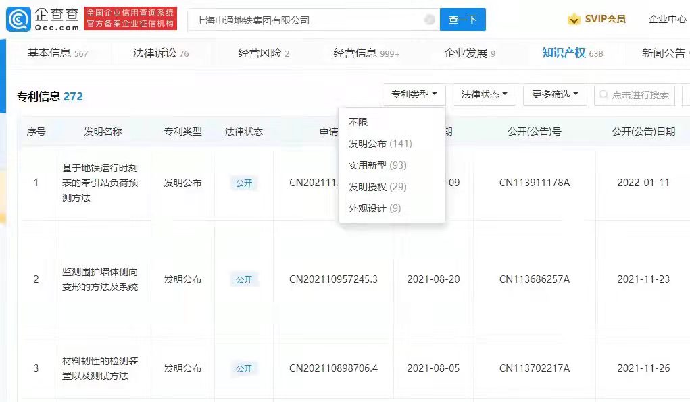
Task: Click the 点击进行搜索 patent search field
Action: (x=635, y=95)
